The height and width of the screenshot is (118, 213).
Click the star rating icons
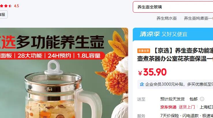pos(6,6)
